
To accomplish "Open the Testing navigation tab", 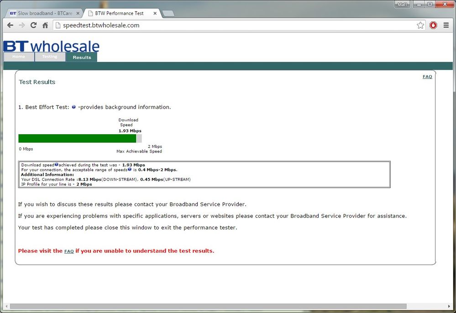I will click(x=50, y=57).
